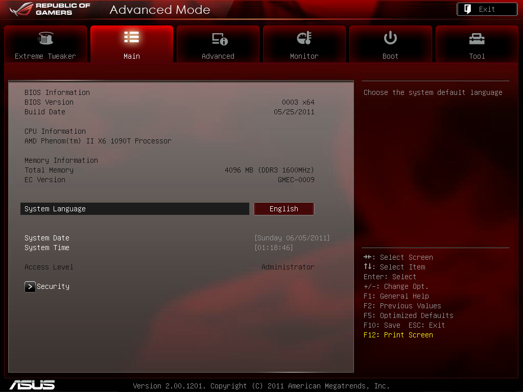
Task: Click the Choose the system default language help text
Action: point(433,92)
